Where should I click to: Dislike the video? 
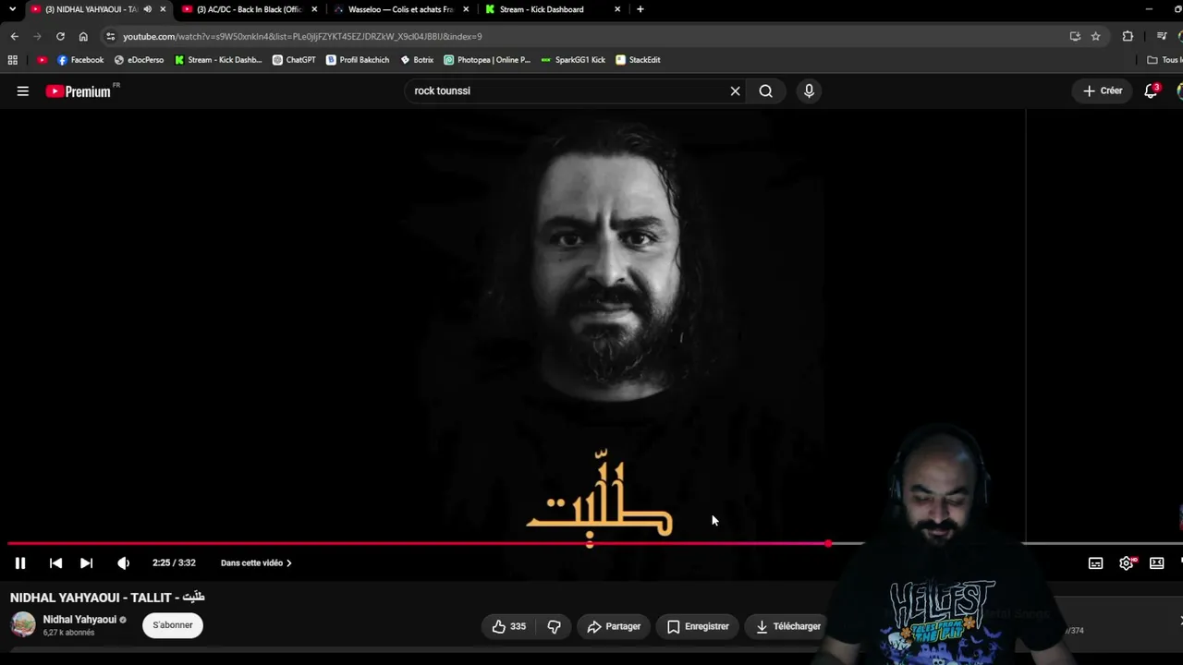click(554, 626)
